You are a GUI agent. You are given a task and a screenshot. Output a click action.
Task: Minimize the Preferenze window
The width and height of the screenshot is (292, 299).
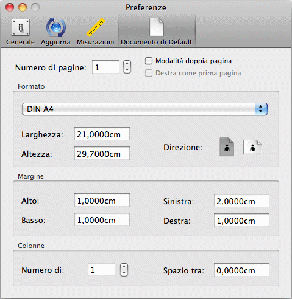point(23,7)
